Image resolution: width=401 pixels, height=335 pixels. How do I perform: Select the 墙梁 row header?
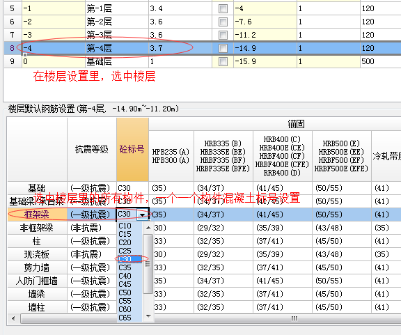click(37, 294)
